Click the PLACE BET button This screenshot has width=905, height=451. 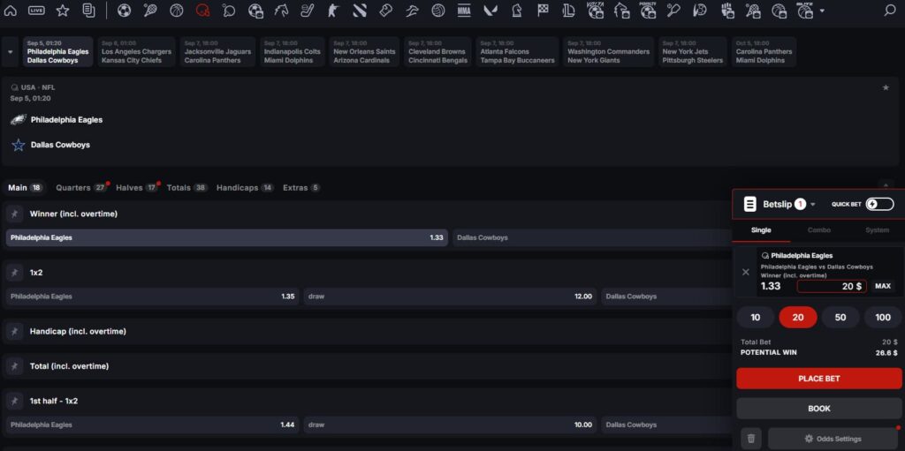pyautogui.click(x=819, y=379)
